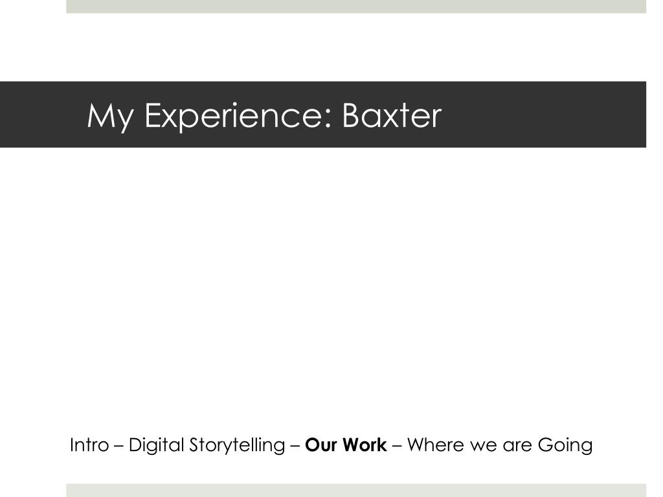Click the dash after "Intro"

point(119,446)
